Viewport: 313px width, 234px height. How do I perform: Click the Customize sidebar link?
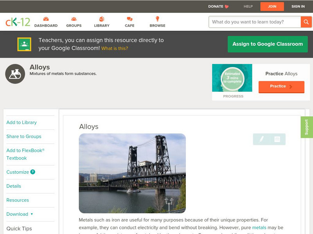coord(18,172)
